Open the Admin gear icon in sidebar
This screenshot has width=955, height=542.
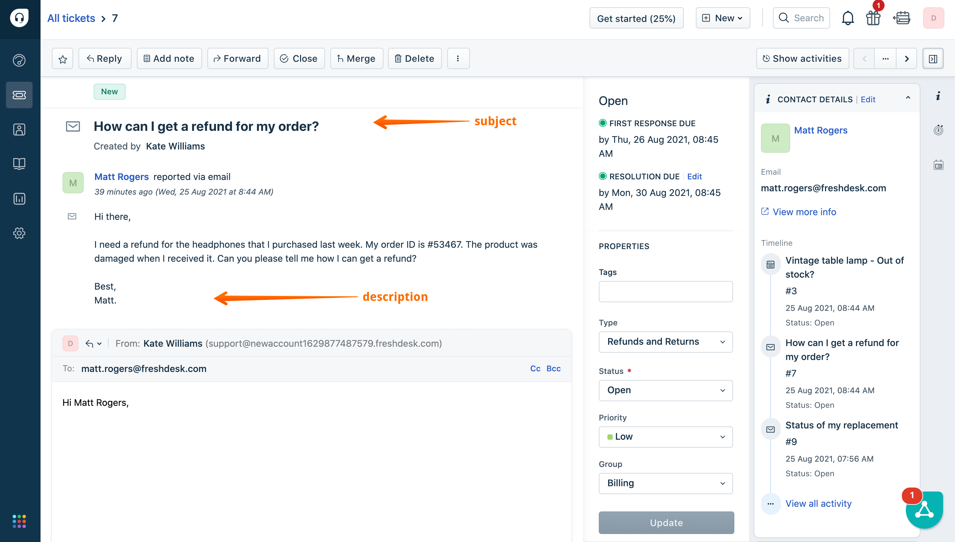(x=19, y=233)
